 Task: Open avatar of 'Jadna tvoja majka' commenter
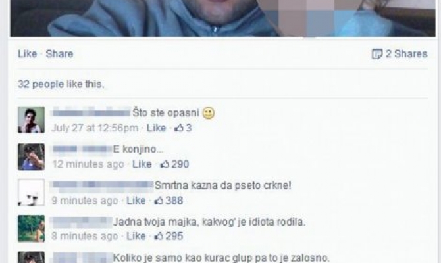[31, 228]
